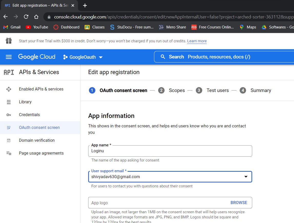Screen dimensions: 294x223
Task: Open Page usage agreements in sidebar
Action: click(x=41, y=153)
